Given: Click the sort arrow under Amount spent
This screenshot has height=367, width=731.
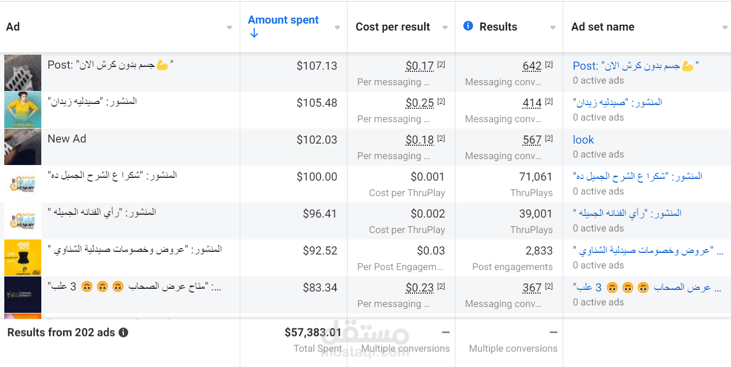Looking at the screenshot, I should tap(254, 33).
